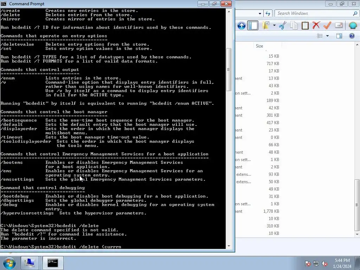Click the Cut scissors icon
This screenshot has width=360, height=270.
pyautogui.click(x=283, y=25)
